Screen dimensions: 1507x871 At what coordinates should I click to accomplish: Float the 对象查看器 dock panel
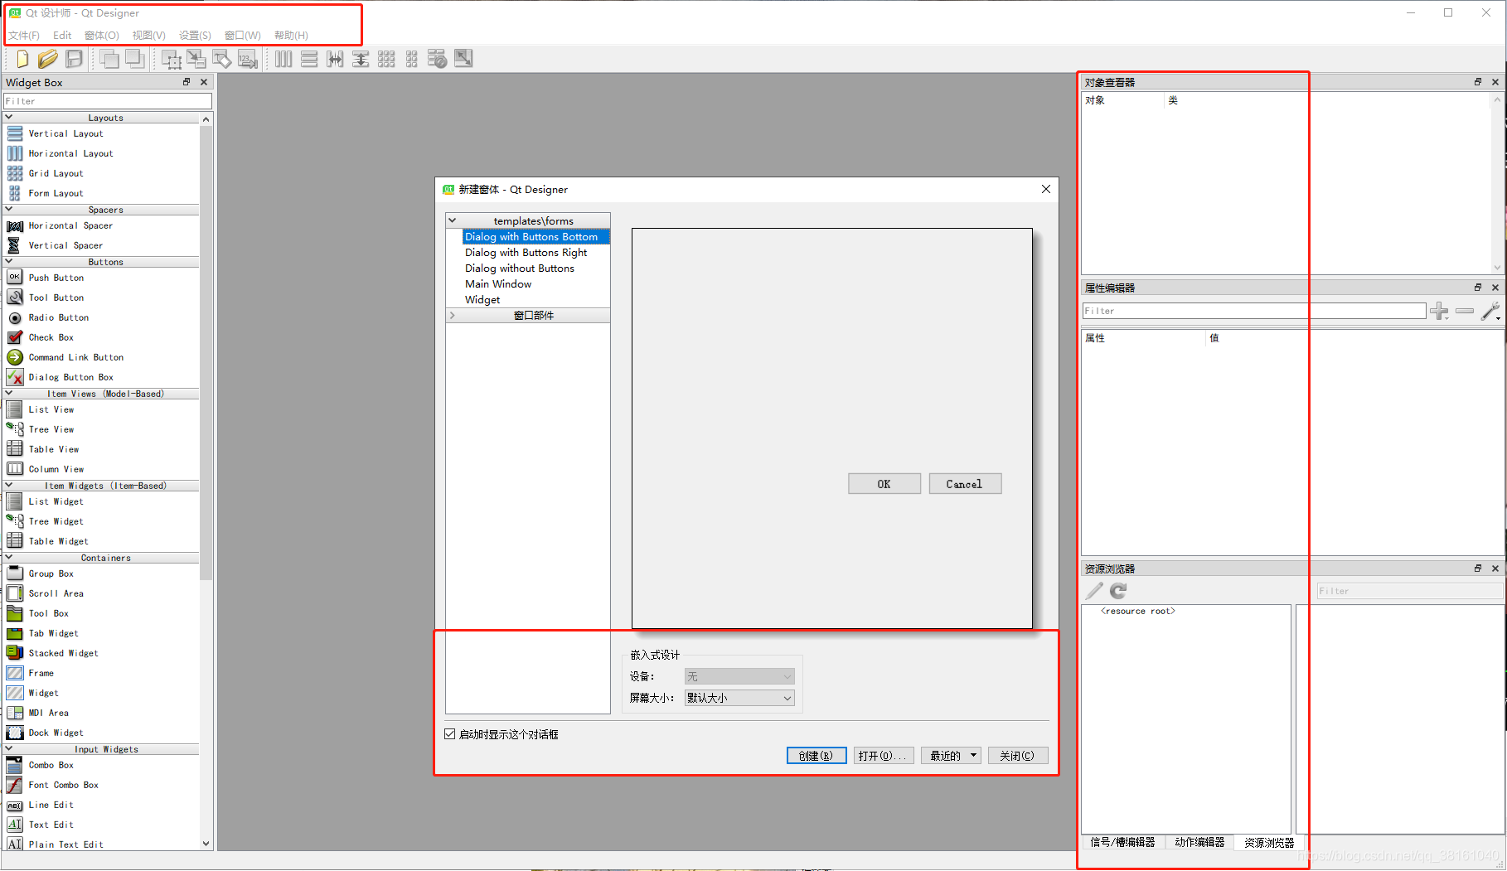pyautogui.click(x=1478, y=82)
